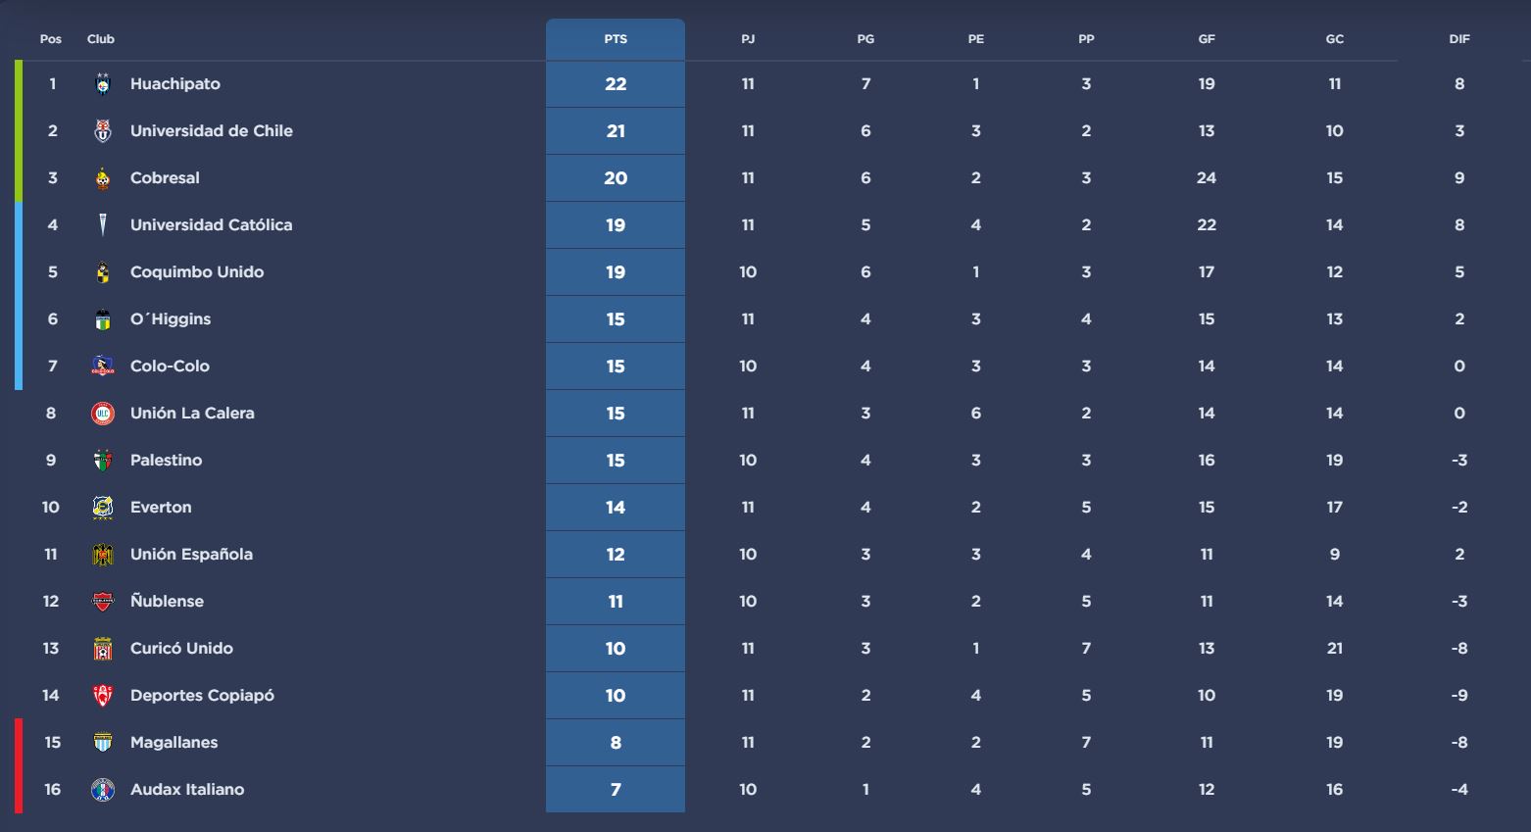
Task: Click the Magallanes club crest
Action: [x=103, y=743]
